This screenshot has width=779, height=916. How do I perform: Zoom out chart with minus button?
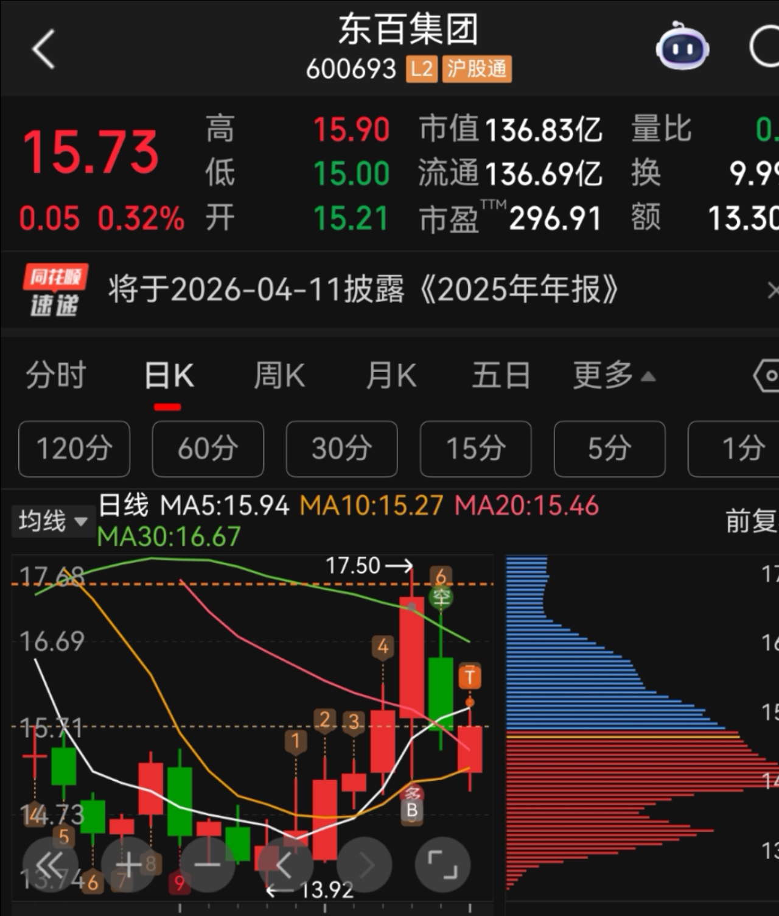(208, 865)
